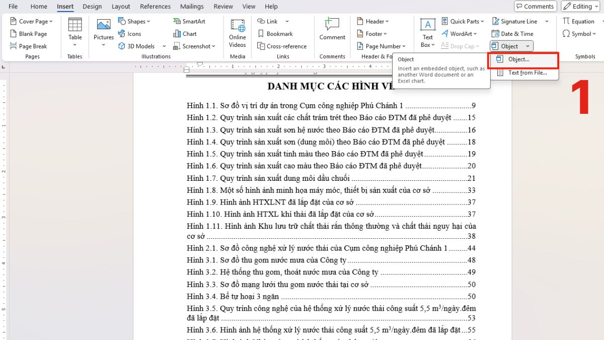The width and height of the screenshot is (604, 340).
Task: Click the entry "Hình 1.10. Hình ảnh HTXL khí thải"
Action: click(331, 215)
